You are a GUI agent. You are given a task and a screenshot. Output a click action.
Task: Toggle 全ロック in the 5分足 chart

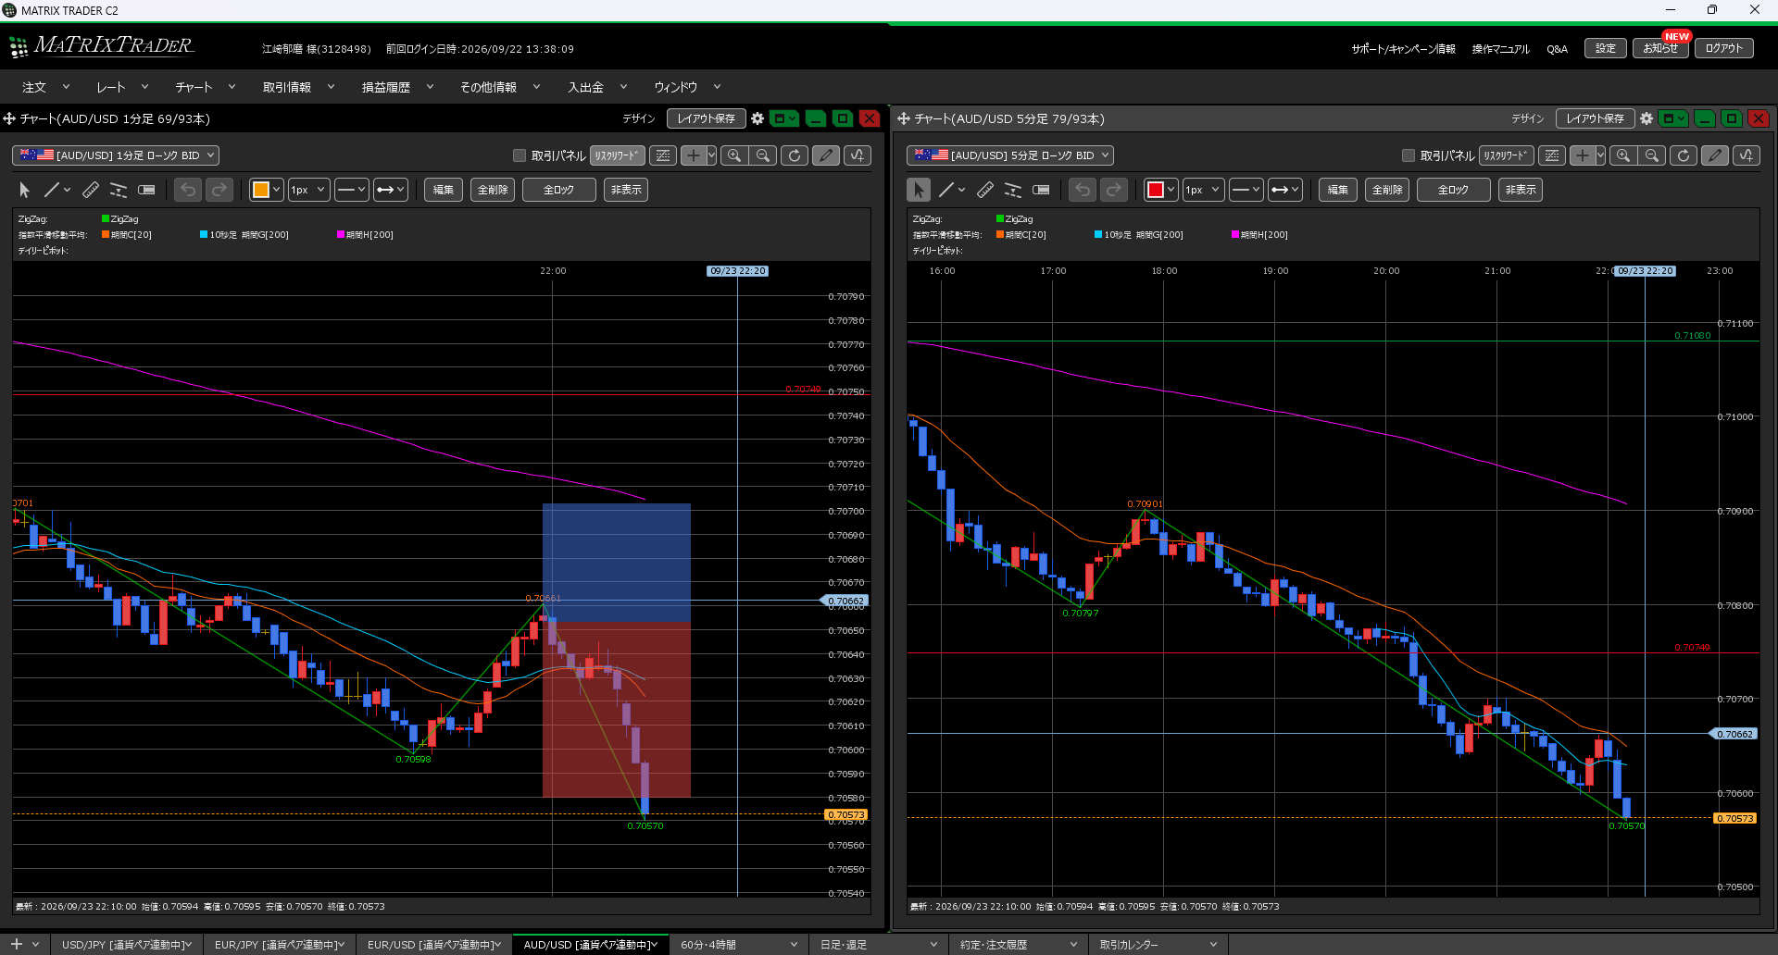[1453, 190]
